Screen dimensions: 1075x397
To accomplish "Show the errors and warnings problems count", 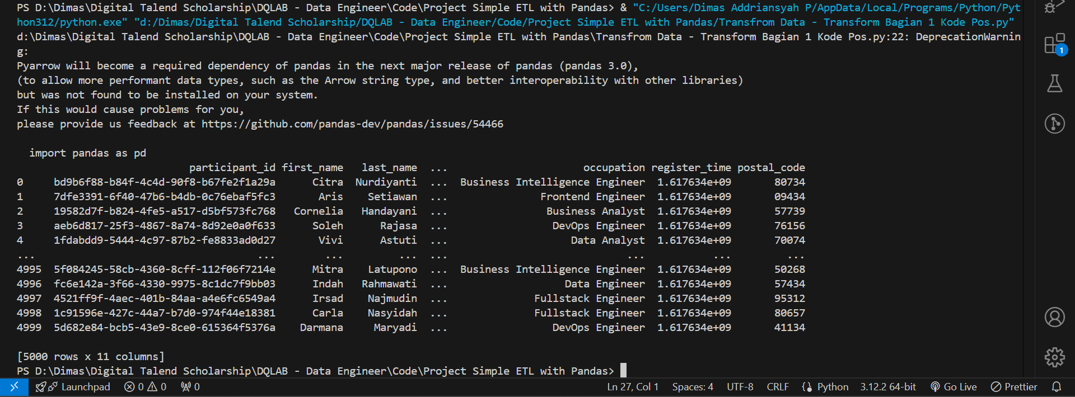I will (x=146, y=387).
